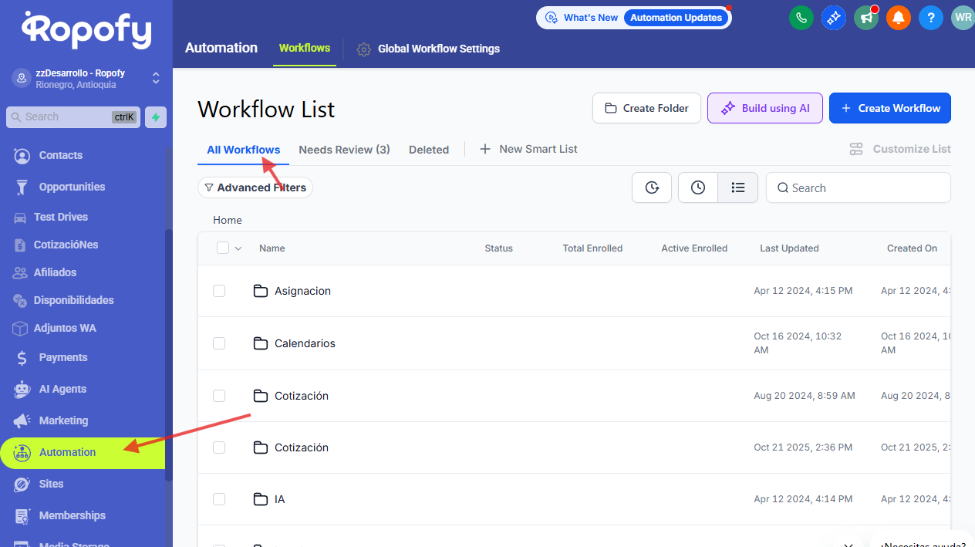Focus the workflow list Search field
This screenshot has width=975, height=547.
point(864,187)
